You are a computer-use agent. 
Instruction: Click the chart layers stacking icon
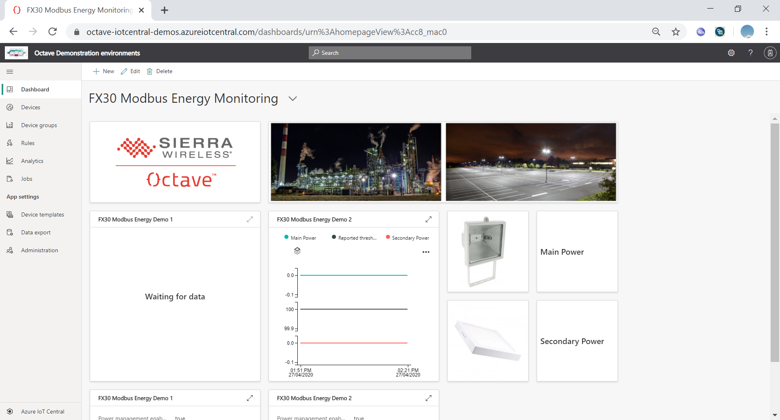click(x=297, y=251)
